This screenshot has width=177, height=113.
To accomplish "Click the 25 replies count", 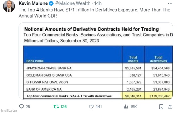I will point(28,107).
